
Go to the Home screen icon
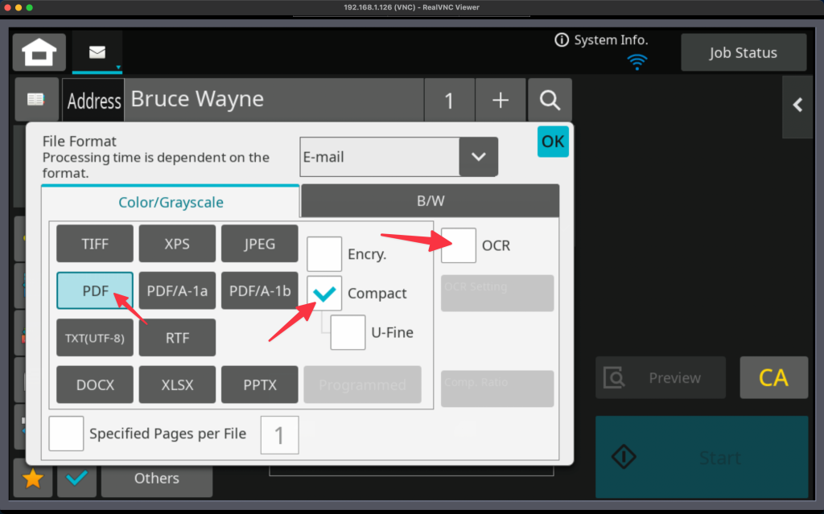pyautogui.click(x=39, y=53)
